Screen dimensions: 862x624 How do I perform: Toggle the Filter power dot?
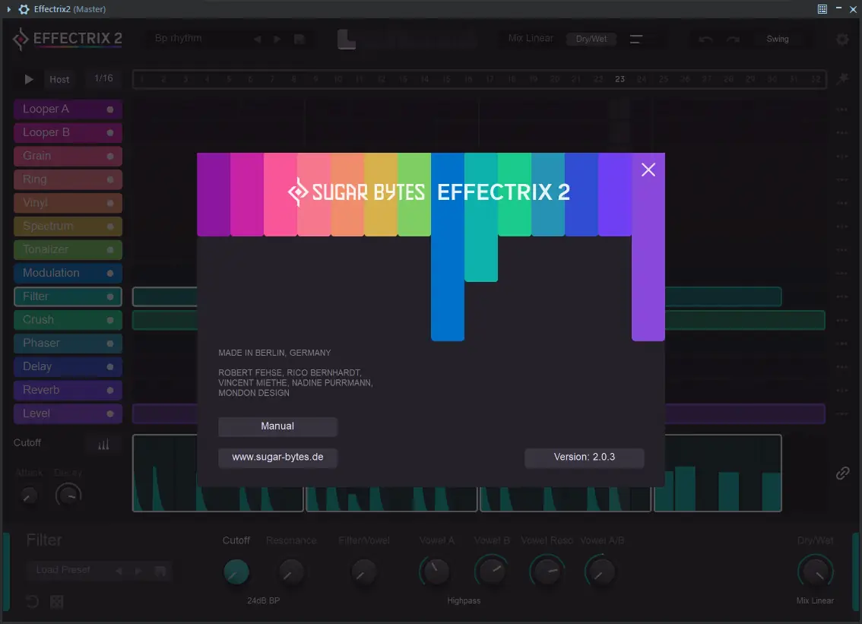pos(110,296)
